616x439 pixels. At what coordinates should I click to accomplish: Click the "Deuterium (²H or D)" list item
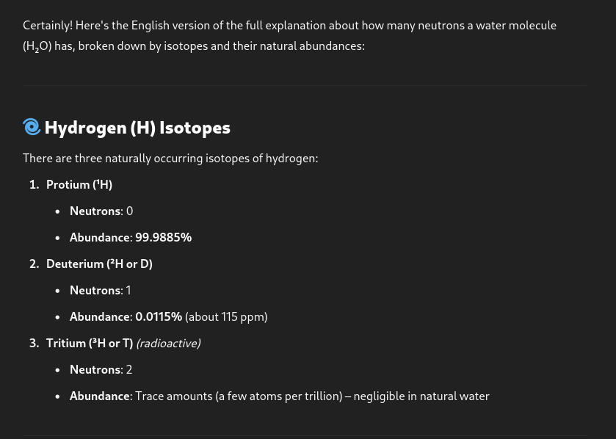pyautogui.click(x=99, y=264)
